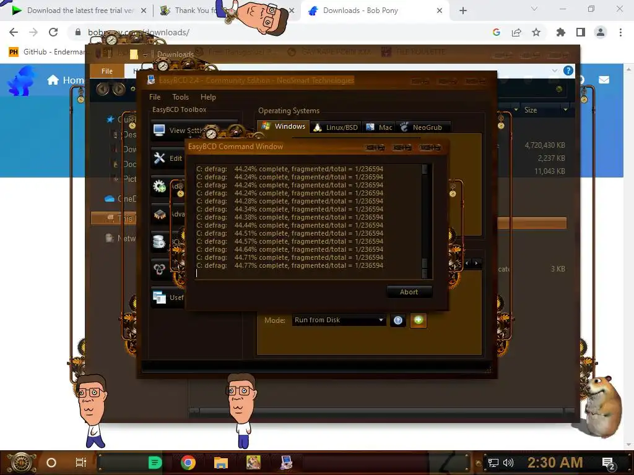Click the Explorer forward navigation button
The height and width of the screenshot is (475, 634).
[118, 89]
